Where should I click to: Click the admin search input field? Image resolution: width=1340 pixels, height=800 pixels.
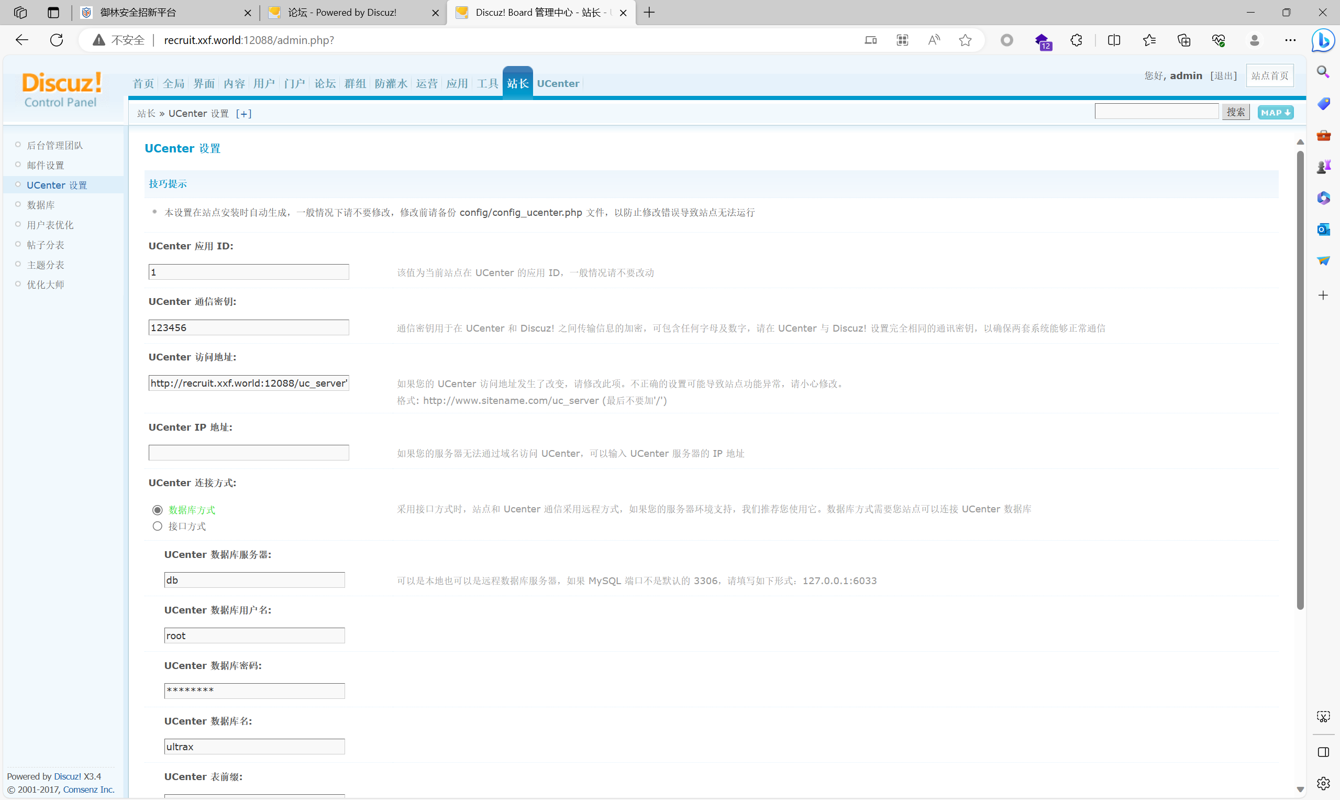[1156, 112]
